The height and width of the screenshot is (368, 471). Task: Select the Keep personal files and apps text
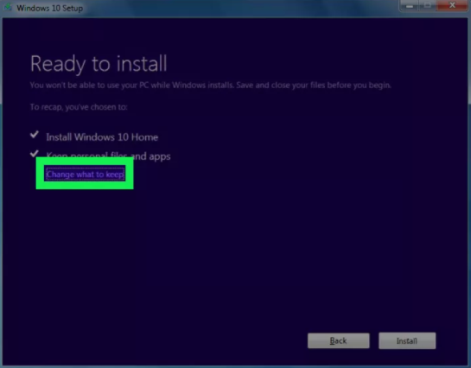pos(108,156)
